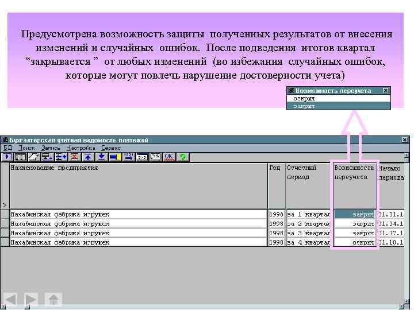
Task: Jump to first record with up-arrow icon
Action: 88,157
